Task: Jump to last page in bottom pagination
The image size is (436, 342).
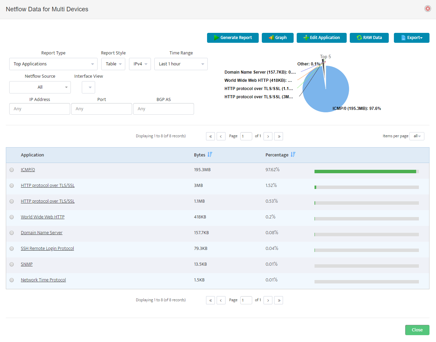Action: click(279, 300)
